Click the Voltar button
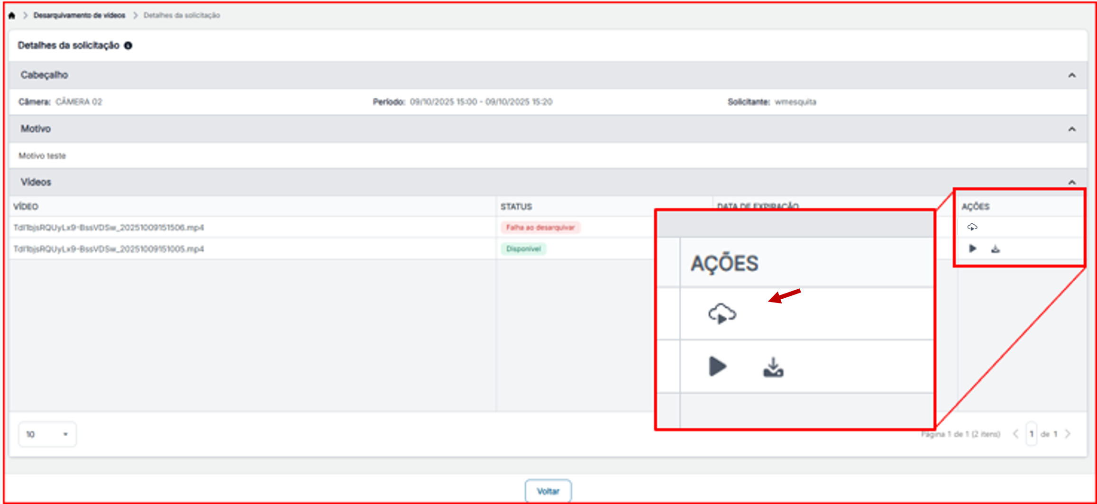 (548, 491)
